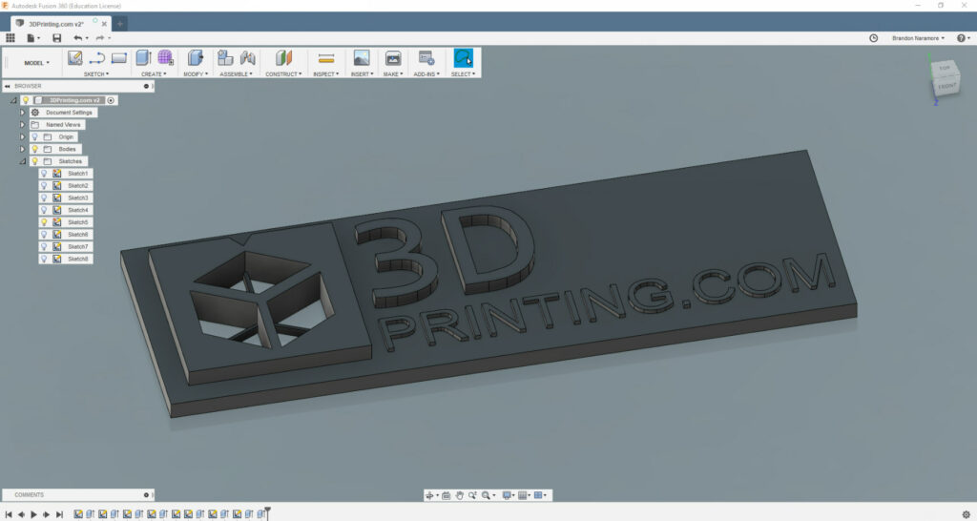
Task: Click the first sketch feature in timeline
Action: [x=78, y=514]
